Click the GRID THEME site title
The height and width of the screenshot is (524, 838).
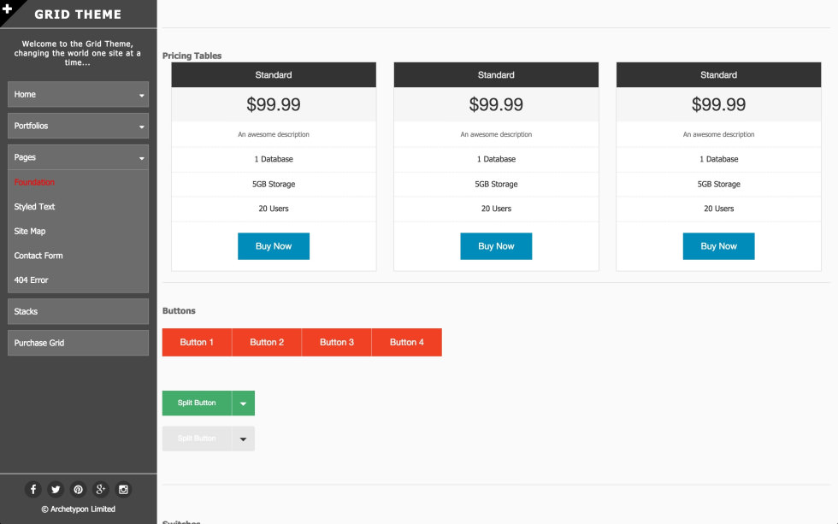click(78, 15)
